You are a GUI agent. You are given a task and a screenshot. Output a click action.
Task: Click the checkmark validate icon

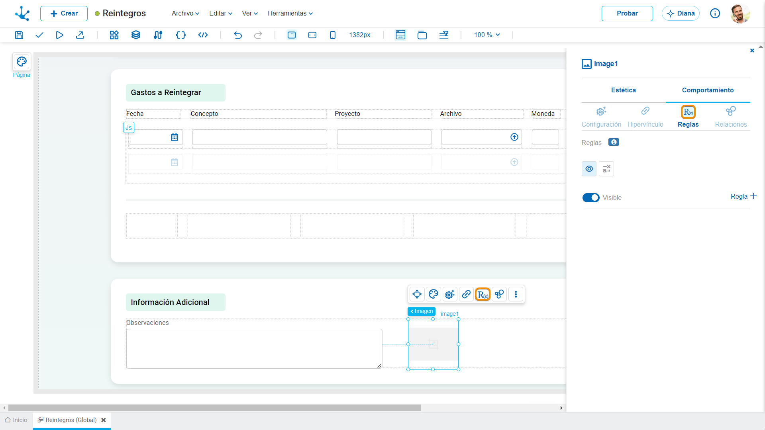(39, 35)
